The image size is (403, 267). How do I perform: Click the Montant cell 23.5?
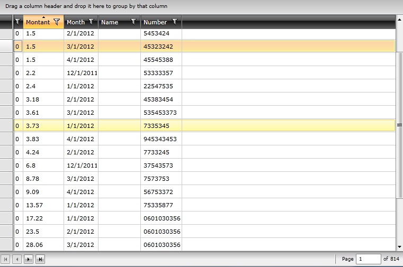(x=43, y=232)
